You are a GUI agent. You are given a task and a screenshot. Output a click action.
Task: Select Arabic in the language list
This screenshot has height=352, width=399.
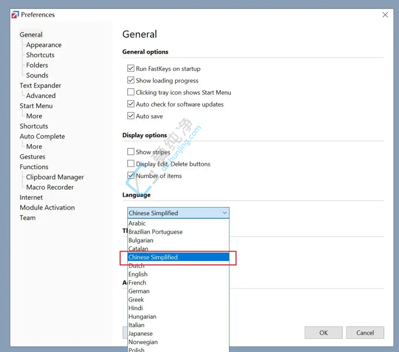[178, 223]
